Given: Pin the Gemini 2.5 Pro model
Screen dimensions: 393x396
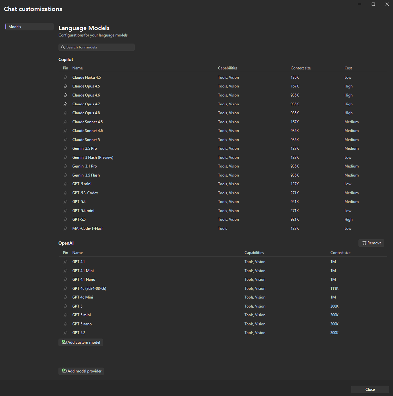Looking at the screenshot, I should [x=65, y=148].
